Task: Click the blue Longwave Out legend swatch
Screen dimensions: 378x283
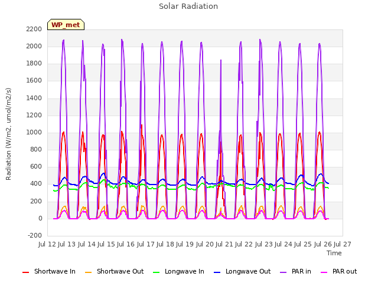Action: [217, 272]
